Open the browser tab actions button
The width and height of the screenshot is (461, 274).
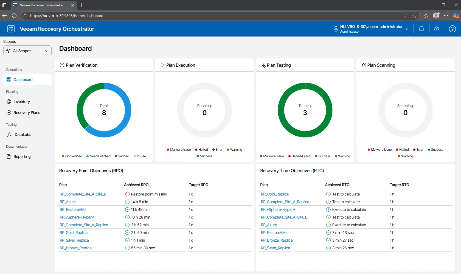click(4, 5)
